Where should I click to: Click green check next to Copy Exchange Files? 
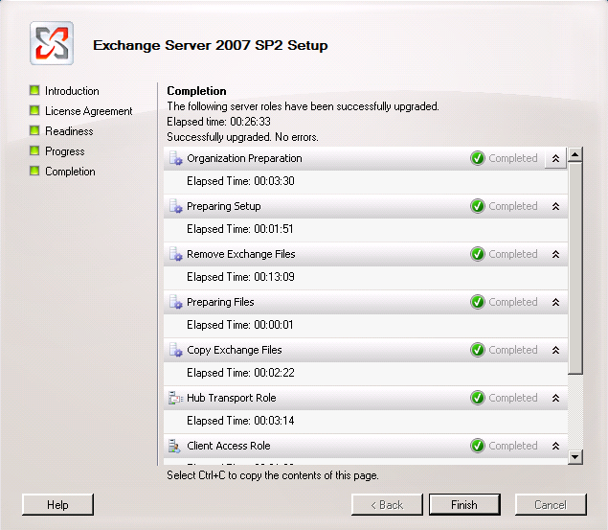(x=478, y=350)
